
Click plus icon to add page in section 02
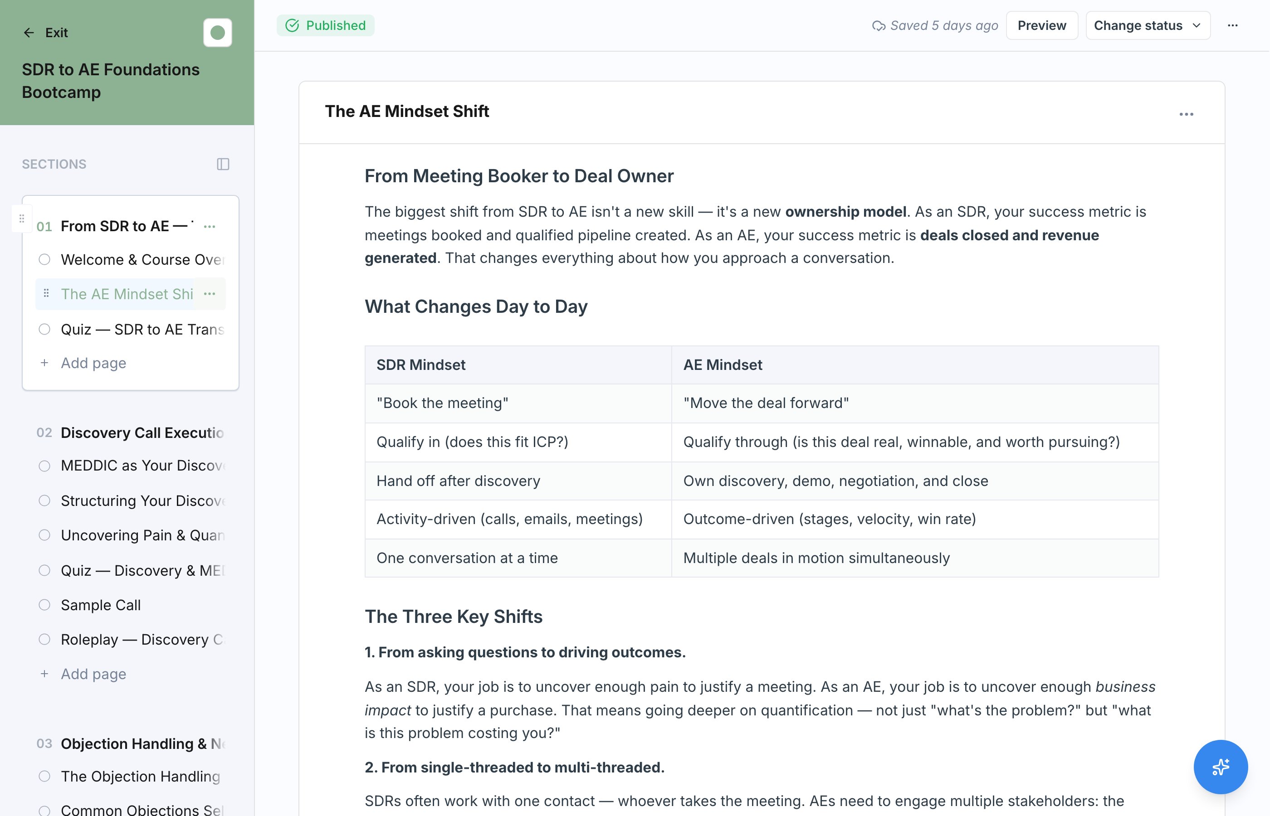(x=44, y=674)
